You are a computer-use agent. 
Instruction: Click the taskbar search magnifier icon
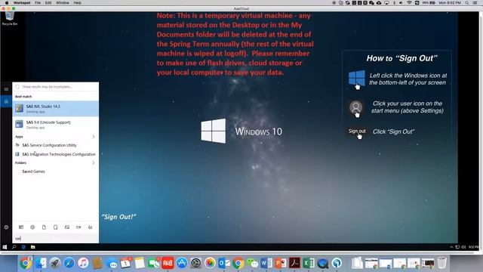14,247
